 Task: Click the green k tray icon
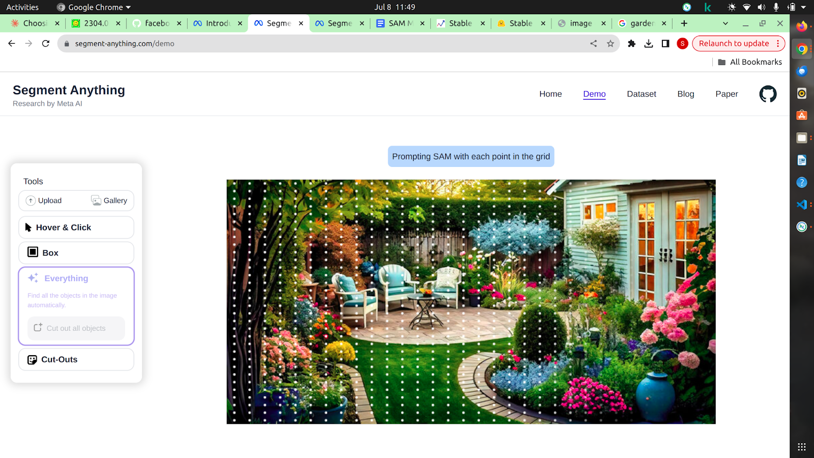(x=708, y=7)
